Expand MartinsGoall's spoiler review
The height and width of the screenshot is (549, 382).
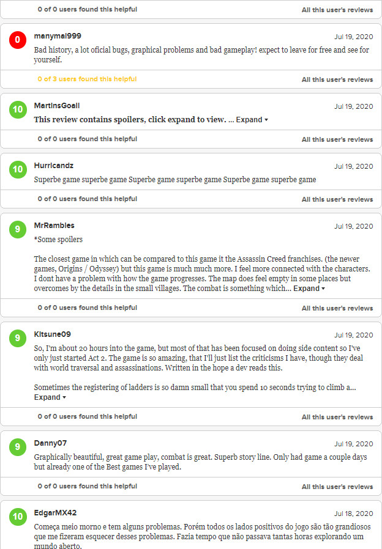click(252, 120)
